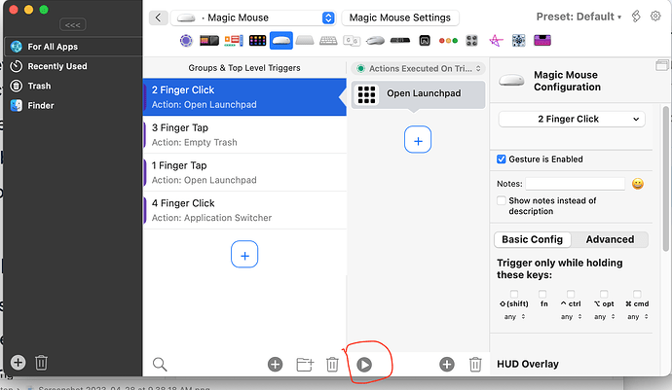
Task: Toggle Gesture is Enabled checkbox
Action: [x=501, y=160]
